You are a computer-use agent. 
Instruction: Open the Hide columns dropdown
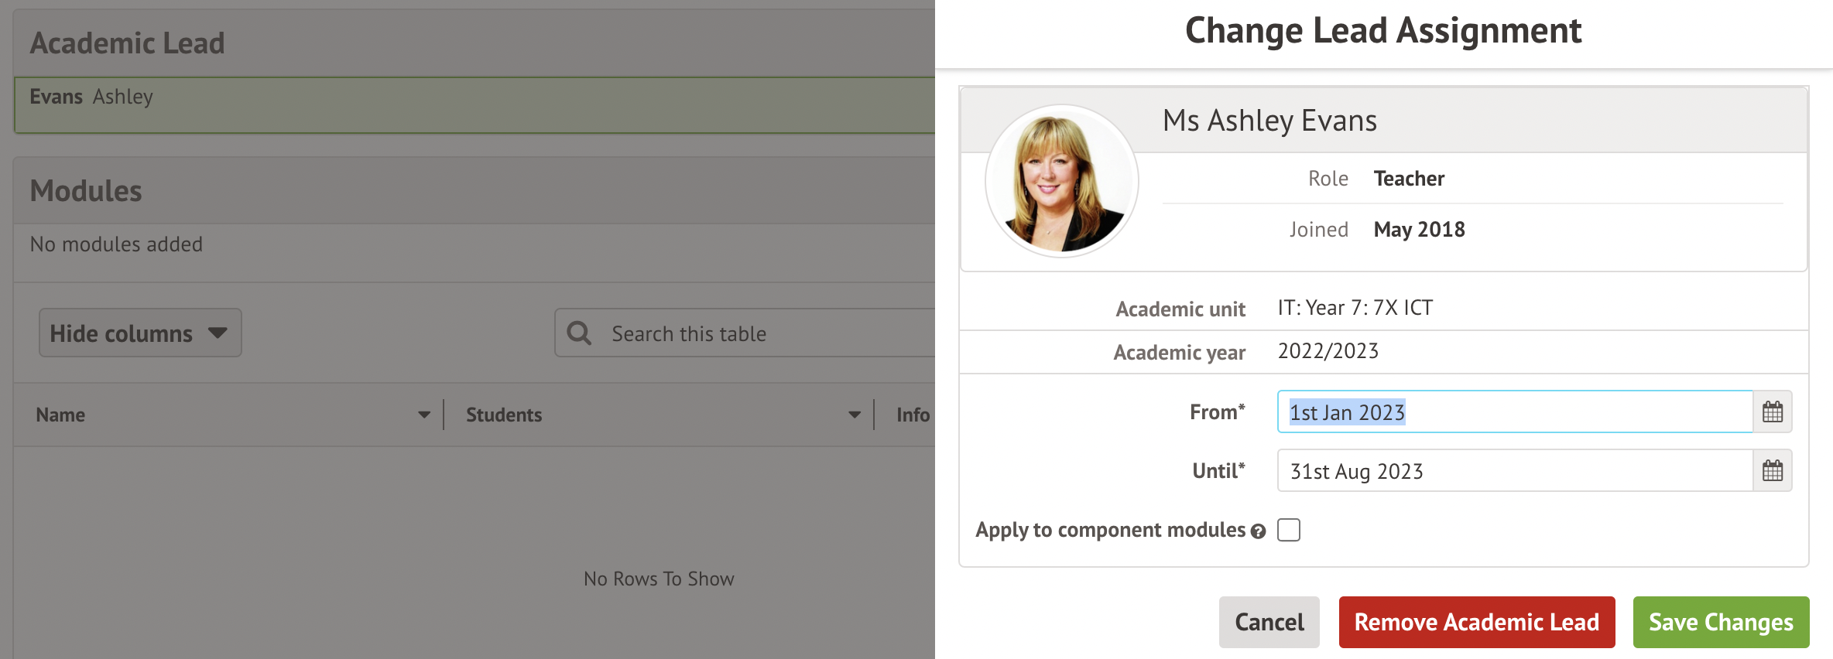click(140, 333)
